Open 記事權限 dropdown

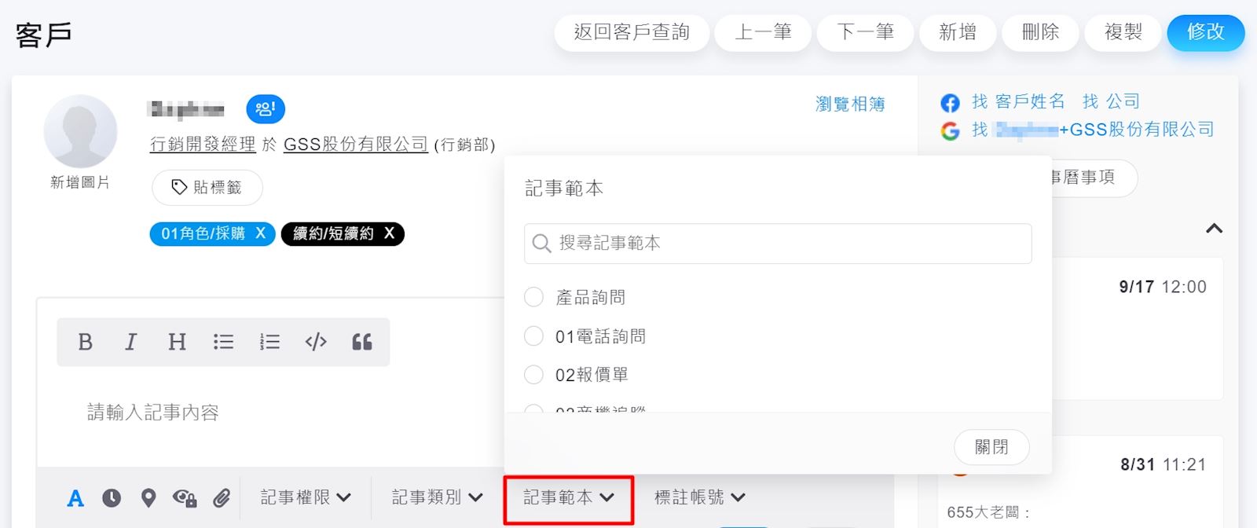pos(306,497)
